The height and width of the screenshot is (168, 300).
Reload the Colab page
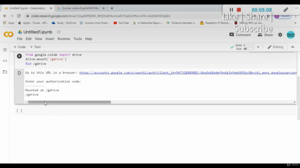click(19, 16)
